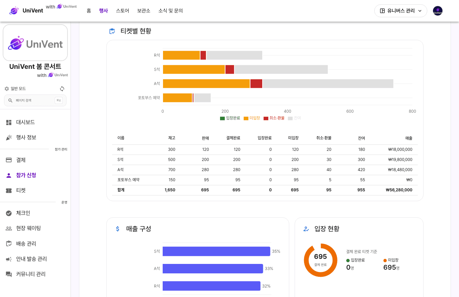Screen dimensions: 459x297
Task: Click the S석 red cancel bar segment
Action: [x=230, y=70]
